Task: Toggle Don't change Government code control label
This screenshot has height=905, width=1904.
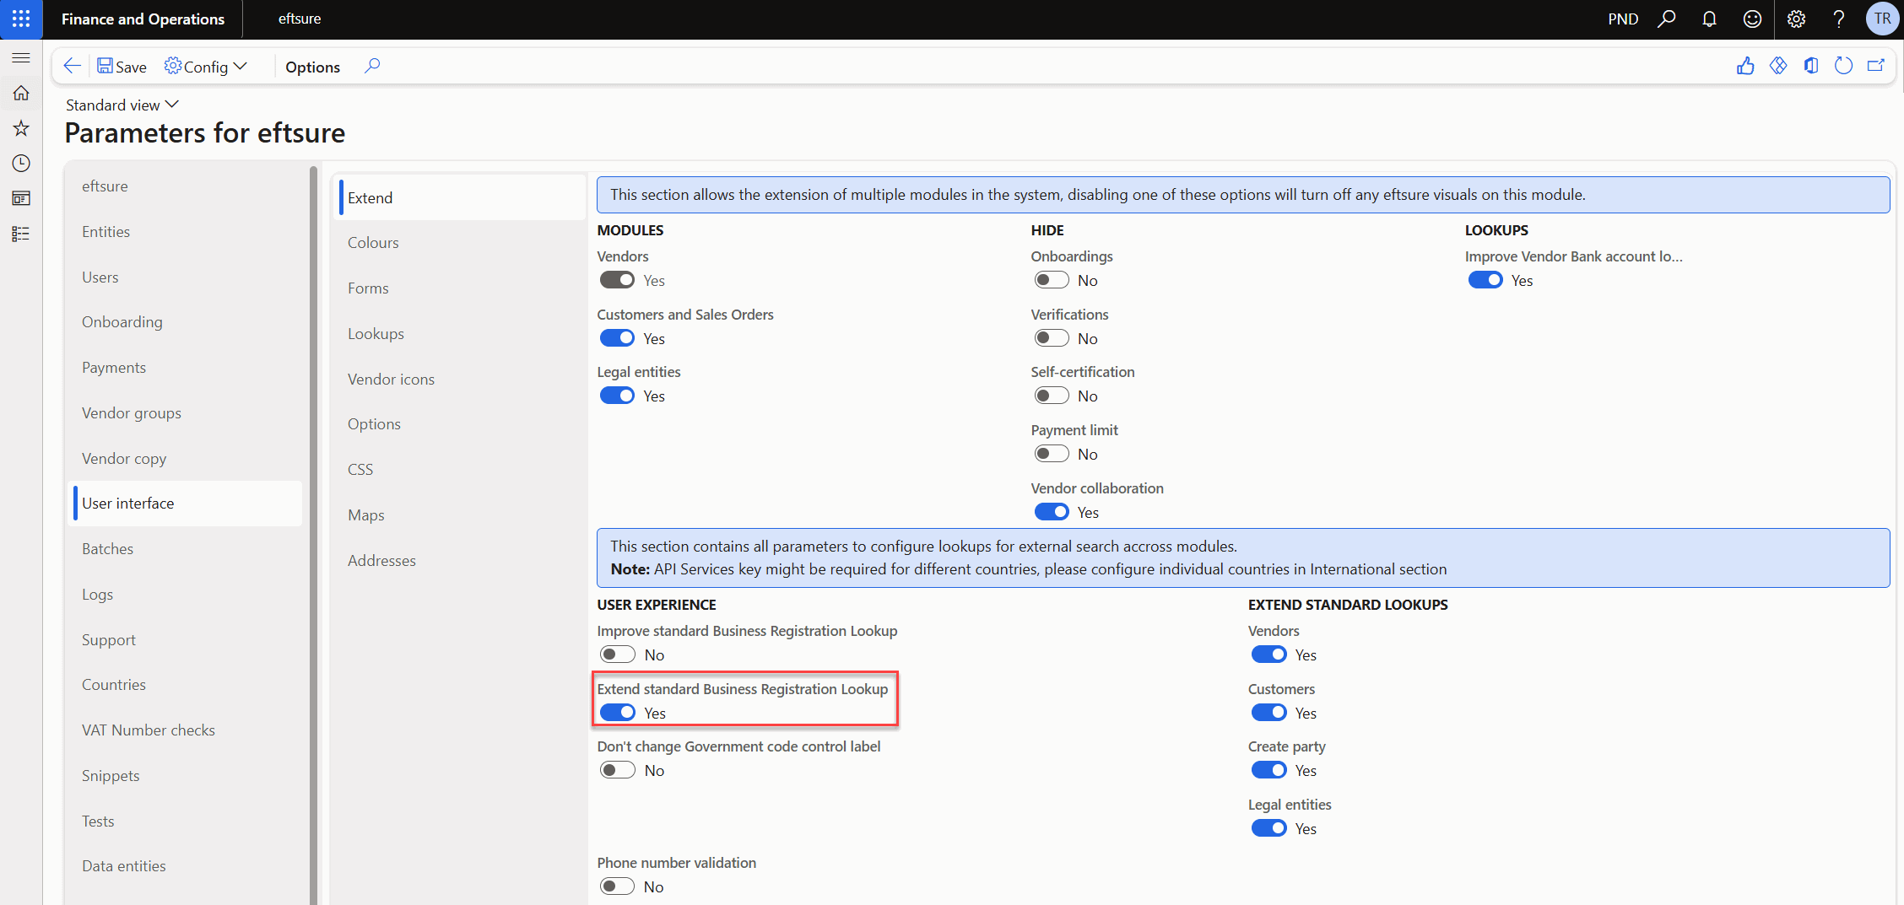Action: click(x=617, y=770)
